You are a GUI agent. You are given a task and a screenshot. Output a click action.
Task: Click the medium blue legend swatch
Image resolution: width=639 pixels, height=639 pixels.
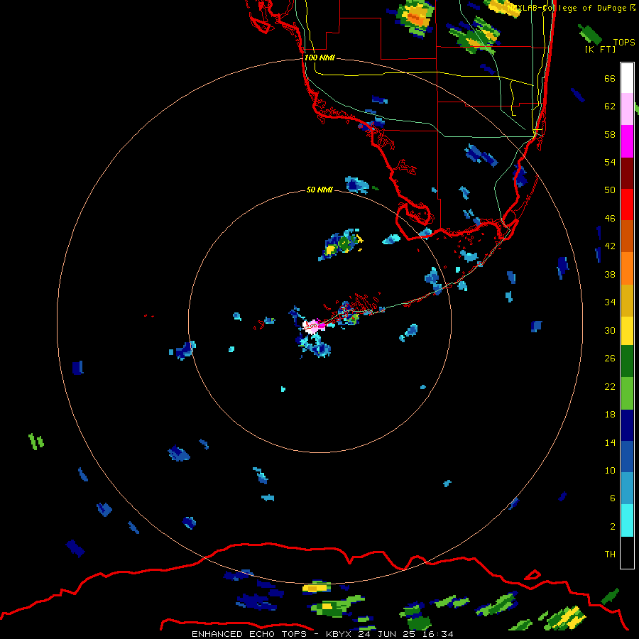click(627, 457)
